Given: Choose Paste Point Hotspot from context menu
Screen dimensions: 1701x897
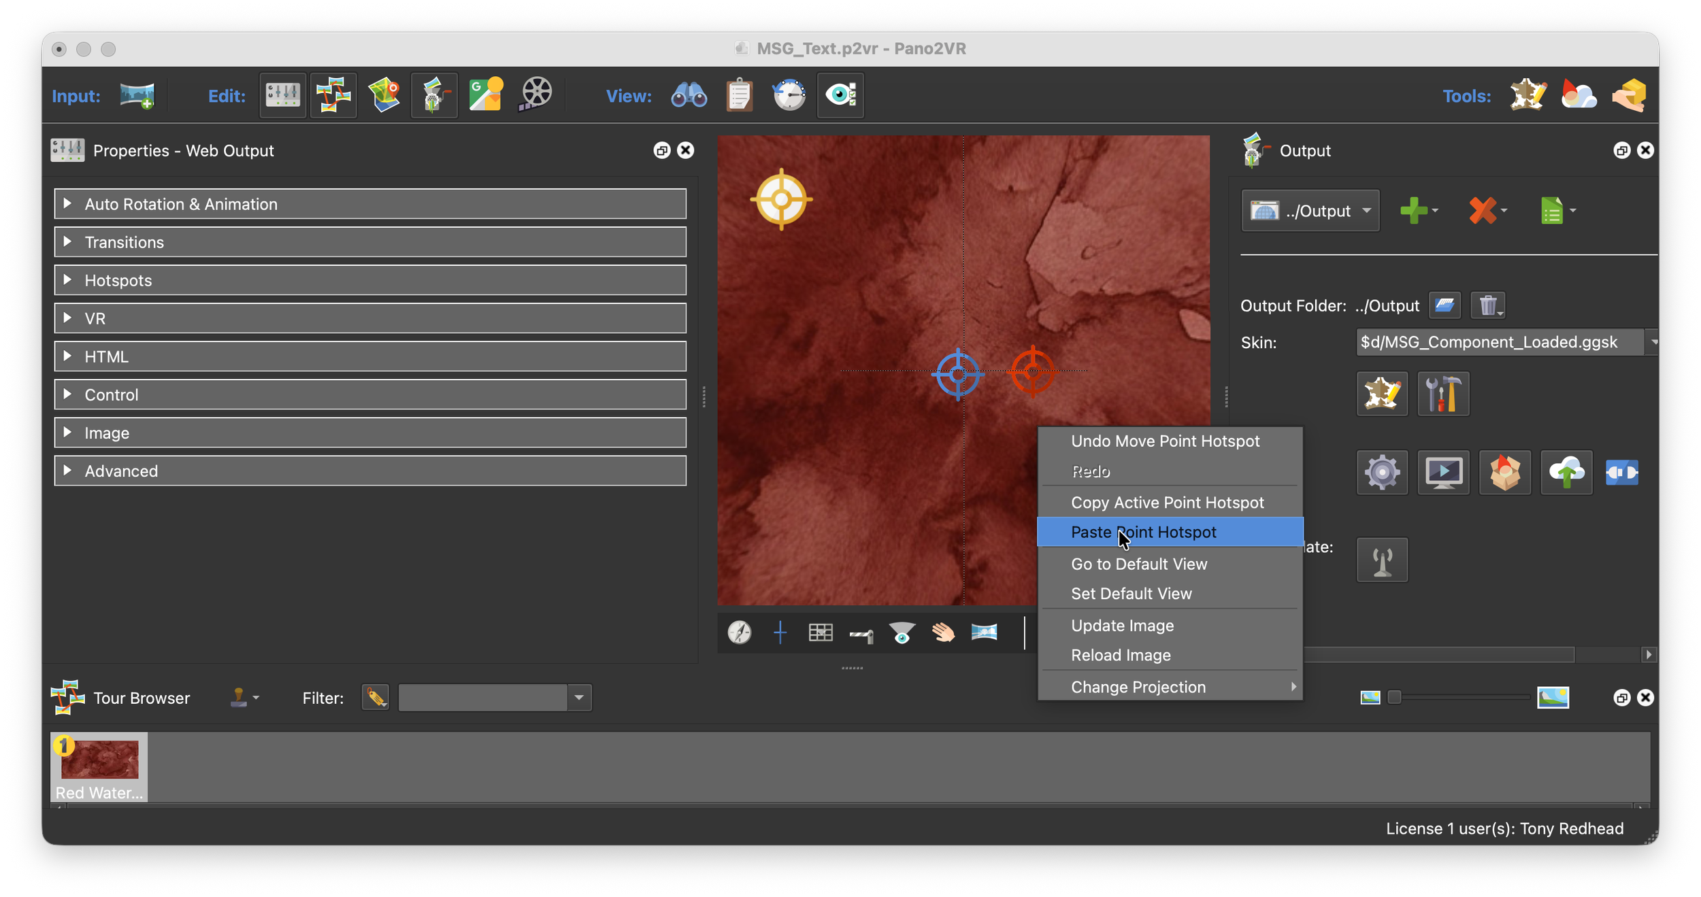Looking at the screenshot, I should (1170, 532).
